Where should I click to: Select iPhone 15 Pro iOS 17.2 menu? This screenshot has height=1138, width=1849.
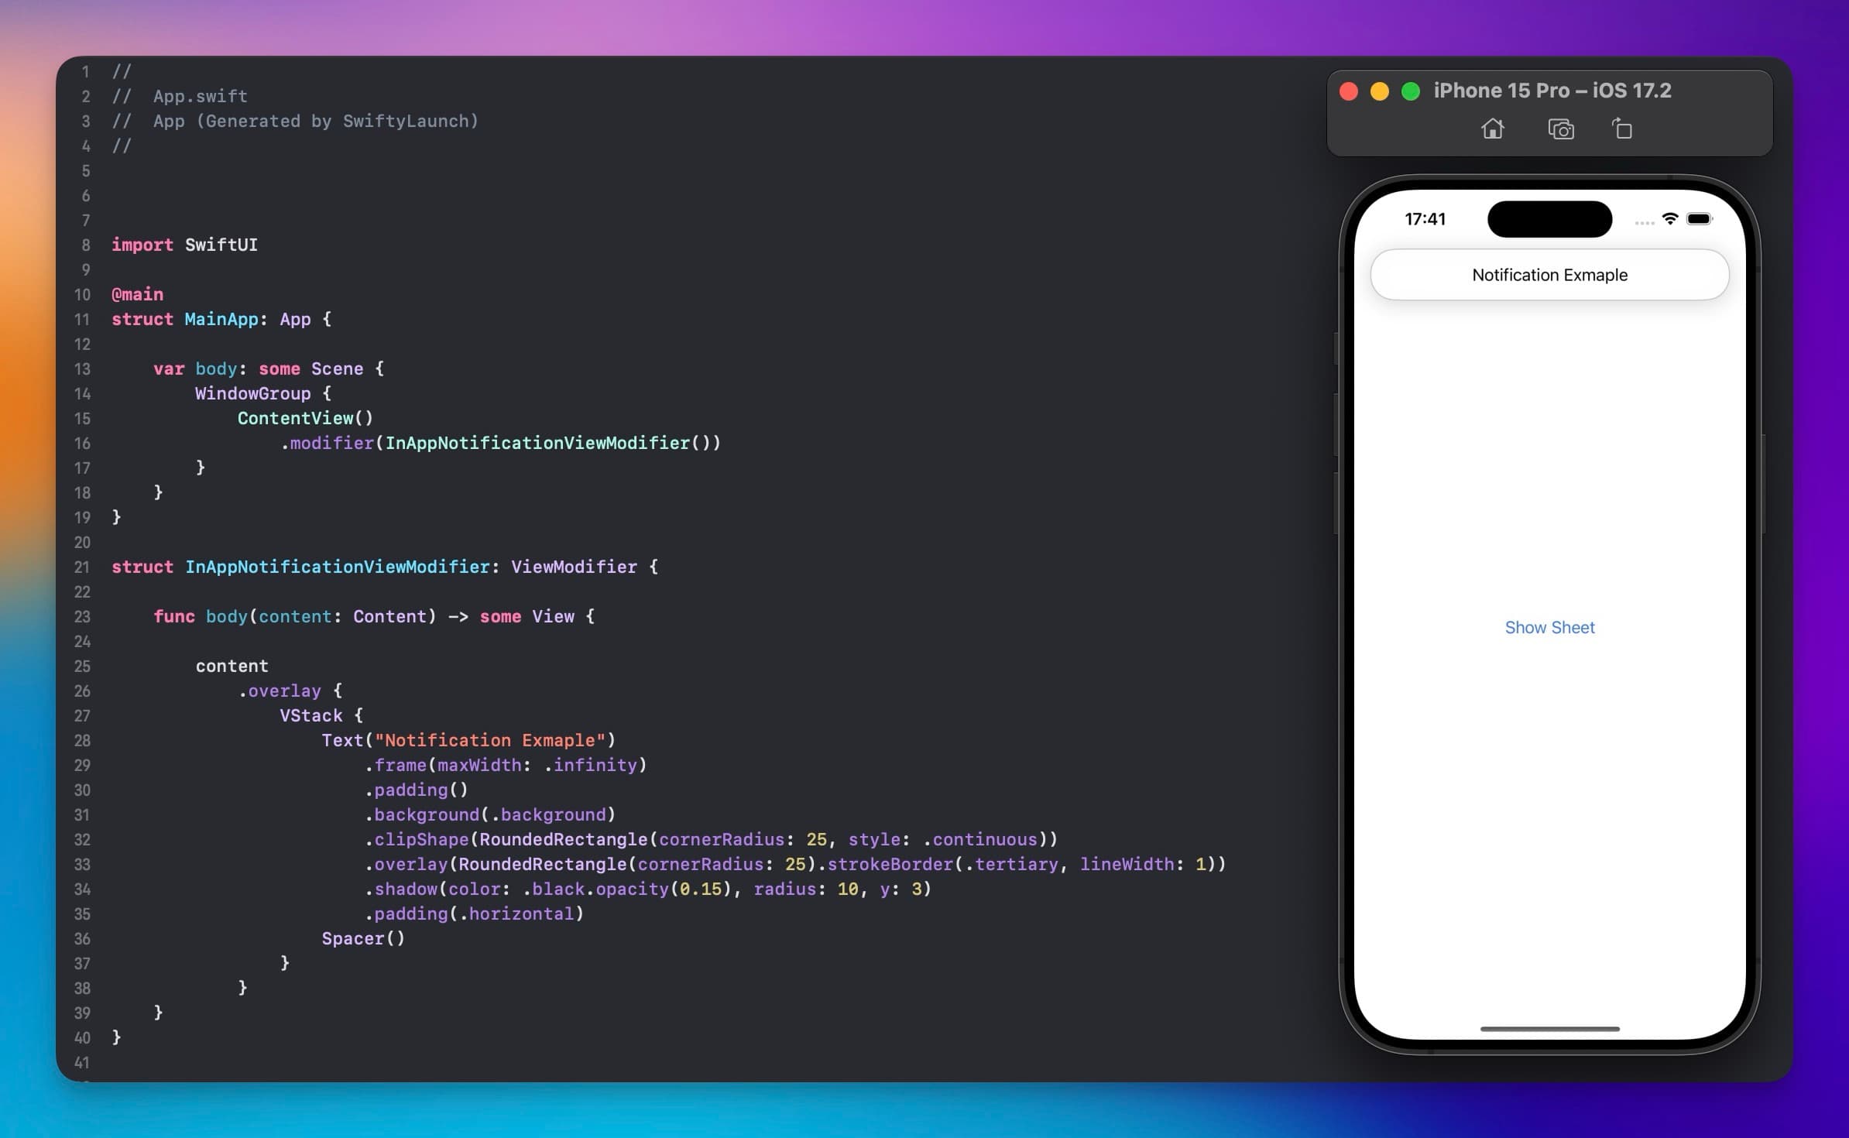1580,90
